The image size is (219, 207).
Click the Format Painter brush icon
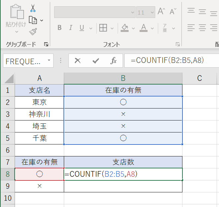(x=33, y=32)
